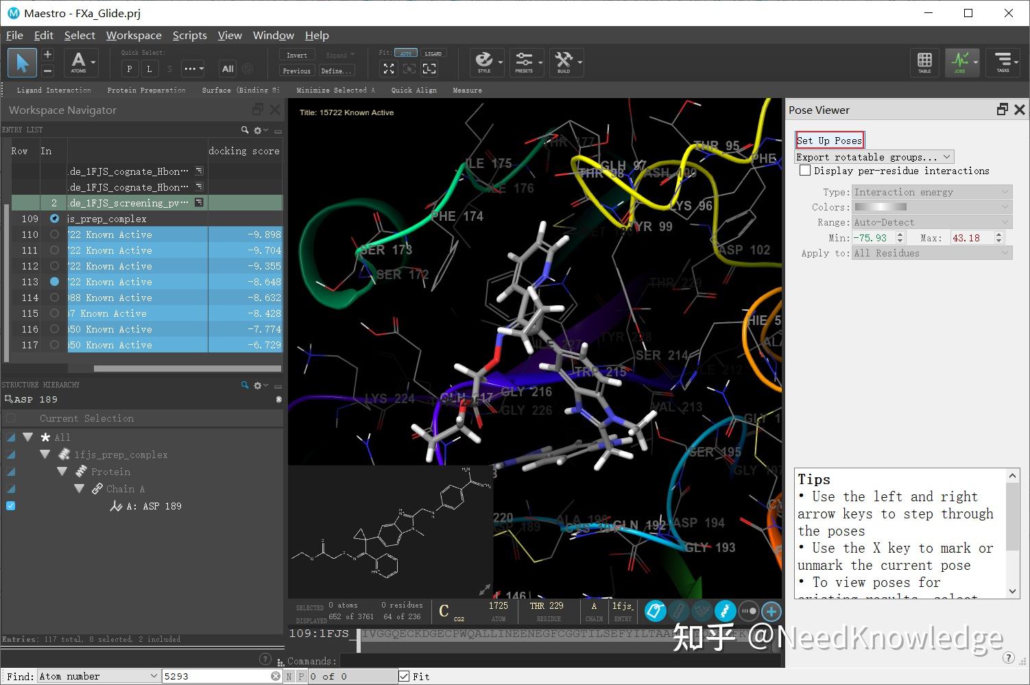Click the Set Up Poses button
This screenshot has width=1030, height=685.
[x=829, y=140]
